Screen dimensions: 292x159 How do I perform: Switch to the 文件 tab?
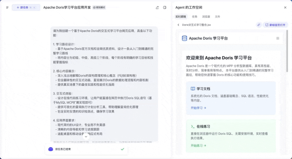(217, 17)
